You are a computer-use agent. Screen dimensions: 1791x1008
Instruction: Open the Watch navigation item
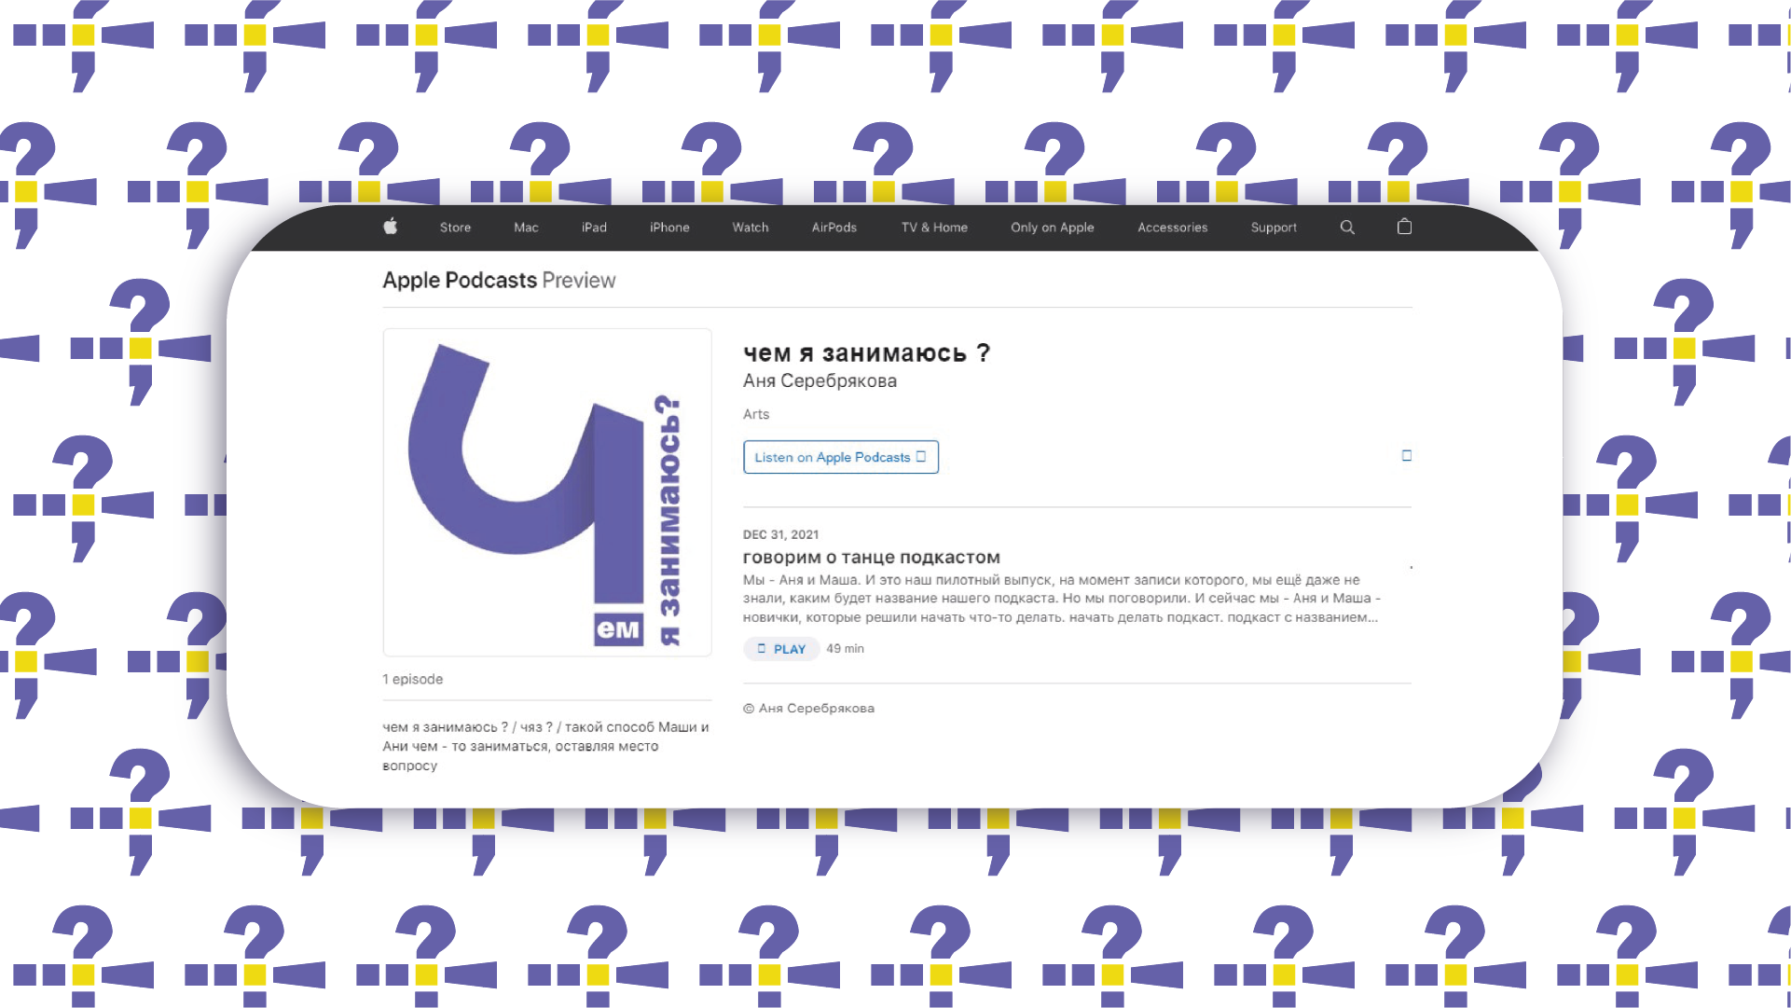[751, 228]
